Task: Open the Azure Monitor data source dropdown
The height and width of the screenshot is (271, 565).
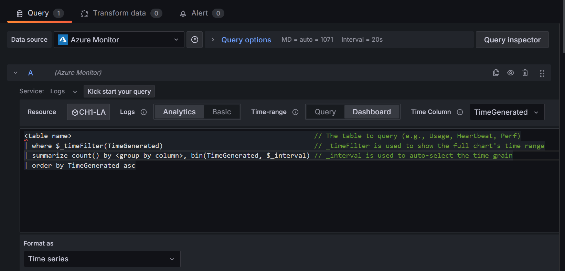Action: point(119,40)
